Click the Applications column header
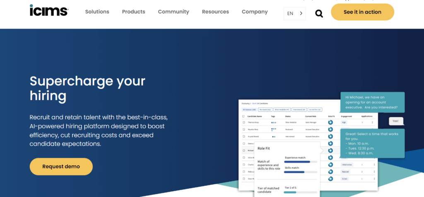424x197 pixels. [x=367, y=116]
